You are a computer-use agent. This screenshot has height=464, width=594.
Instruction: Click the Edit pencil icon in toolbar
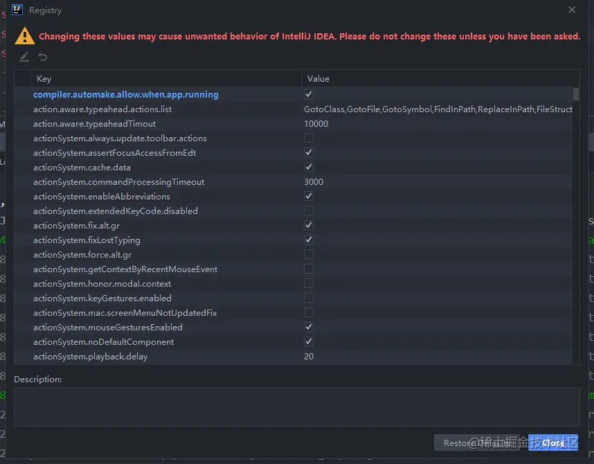24,57
